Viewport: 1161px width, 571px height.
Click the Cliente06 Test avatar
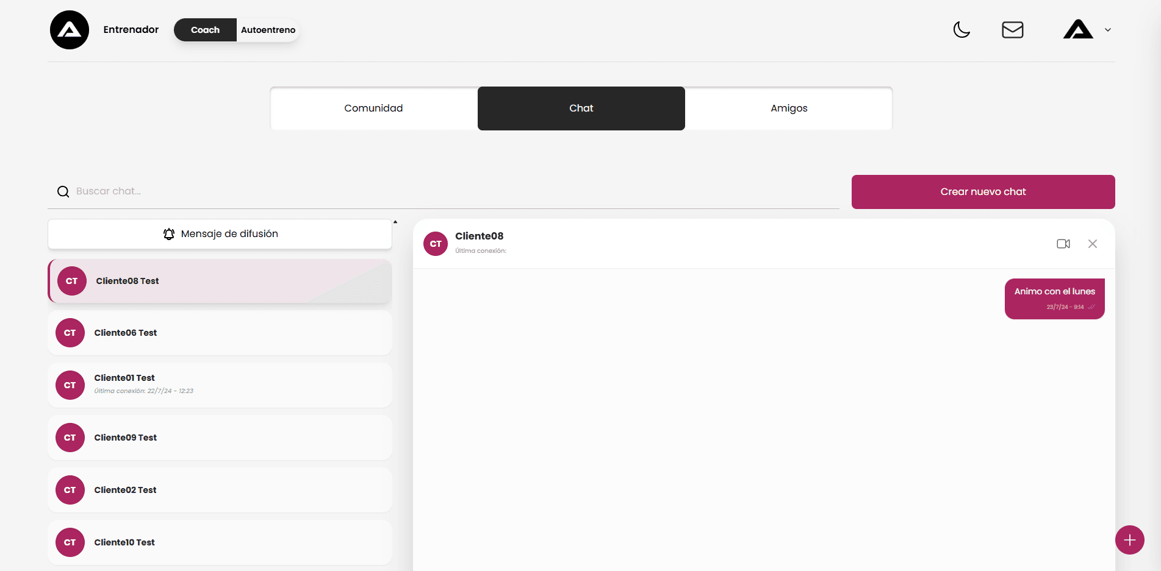[x=70, y=333]
